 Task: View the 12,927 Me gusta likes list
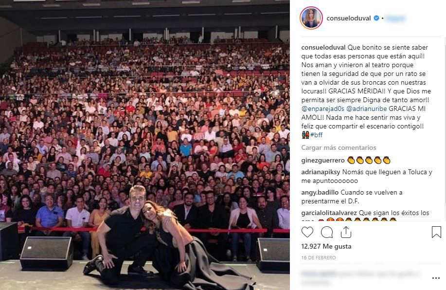point(326,247)
